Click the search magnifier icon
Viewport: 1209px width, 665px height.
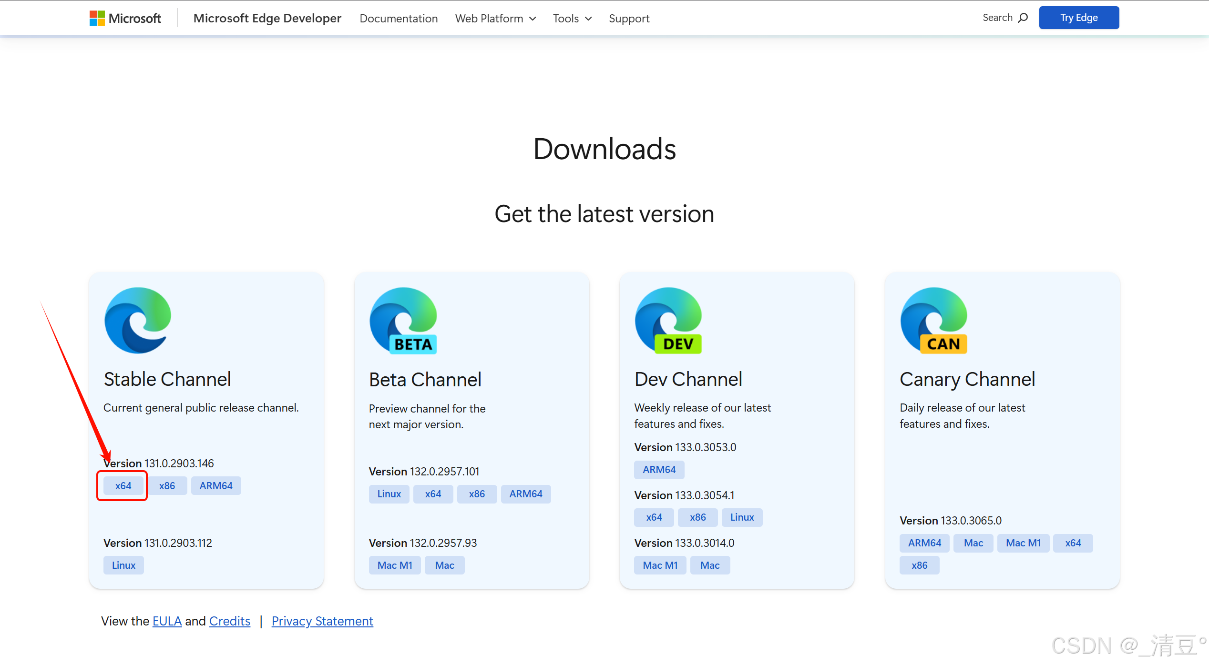[x=1023, y=18]
